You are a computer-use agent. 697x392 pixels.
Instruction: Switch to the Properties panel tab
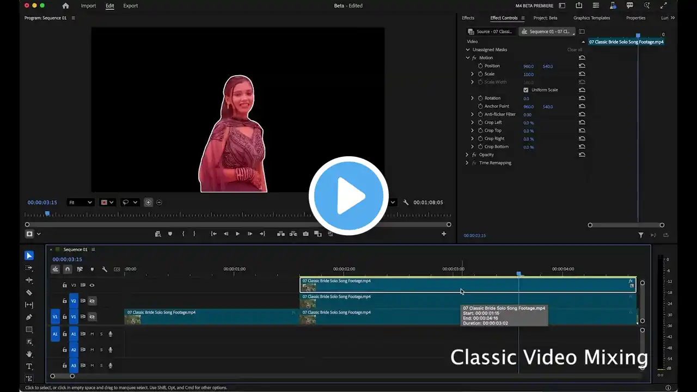point(635,18)
